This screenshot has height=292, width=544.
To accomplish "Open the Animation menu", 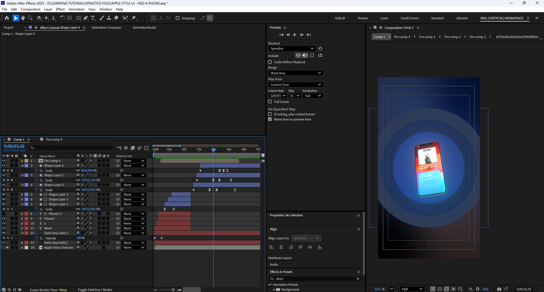I will point(77,9).
